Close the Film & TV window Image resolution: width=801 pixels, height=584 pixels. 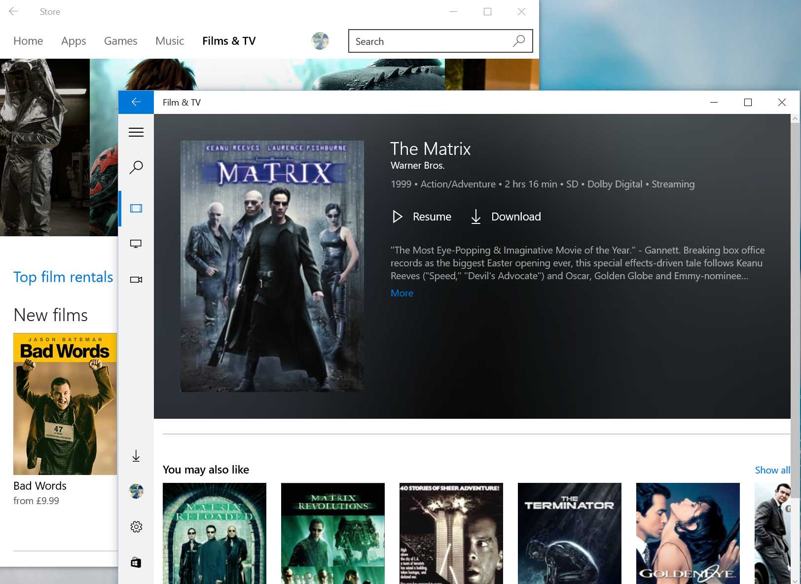tap(782, 102)
